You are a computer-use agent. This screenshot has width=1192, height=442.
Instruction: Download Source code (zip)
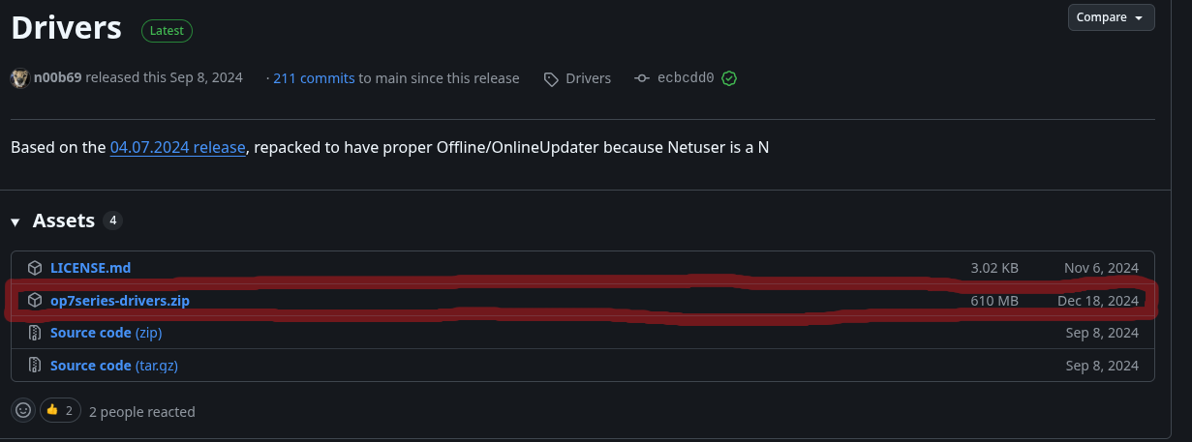pyautogui.click(x=106, y=333)
